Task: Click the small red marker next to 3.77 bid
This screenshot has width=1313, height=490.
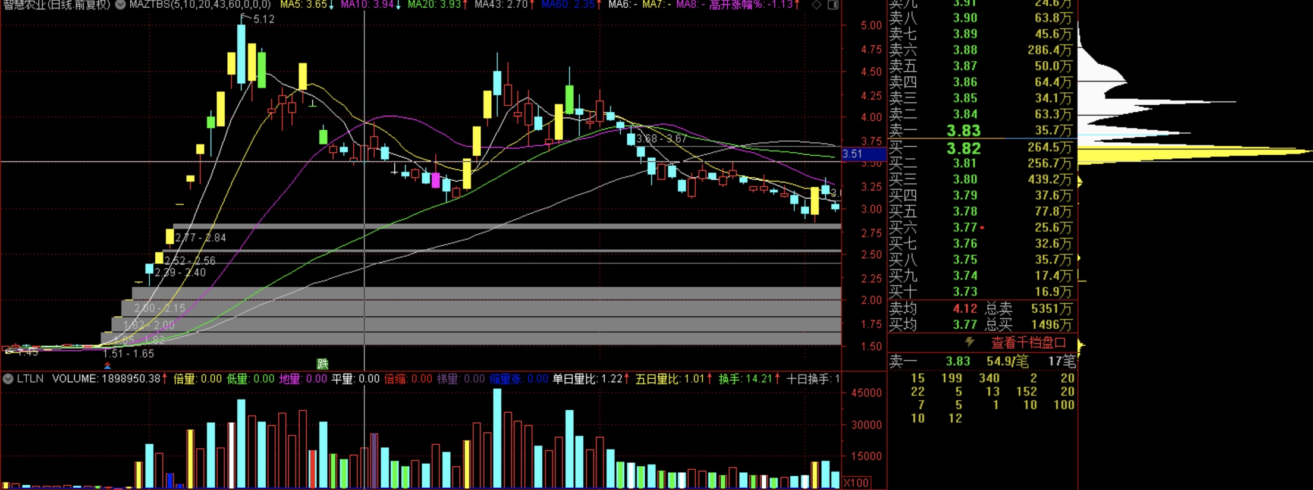Action: [x=982, y=228]
